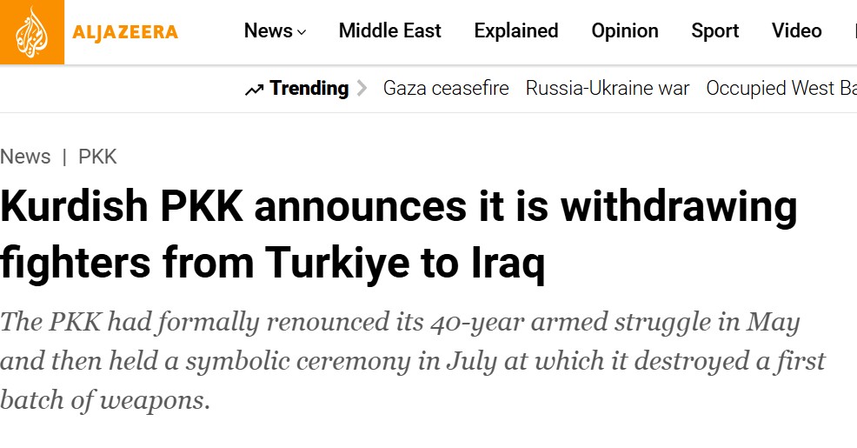The width and height of the screenshot is (857, 448).
Task: Open the News navigation menu
Action: tap(269, 31)
